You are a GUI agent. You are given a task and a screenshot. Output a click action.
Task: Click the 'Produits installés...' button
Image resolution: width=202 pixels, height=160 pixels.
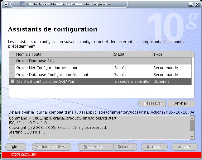pyautogui.click(x=51, y=147)
